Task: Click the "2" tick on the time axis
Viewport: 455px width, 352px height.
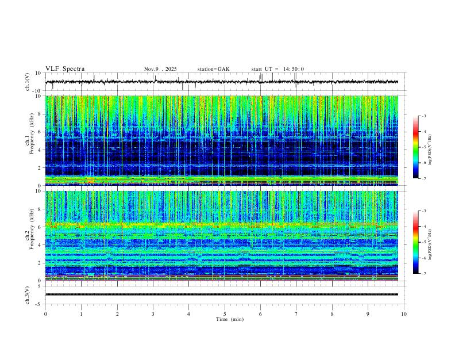Action: 117,314
